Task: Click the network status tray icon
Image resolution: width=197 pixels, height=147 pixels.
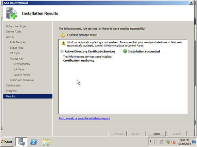Action: (168, 142)
